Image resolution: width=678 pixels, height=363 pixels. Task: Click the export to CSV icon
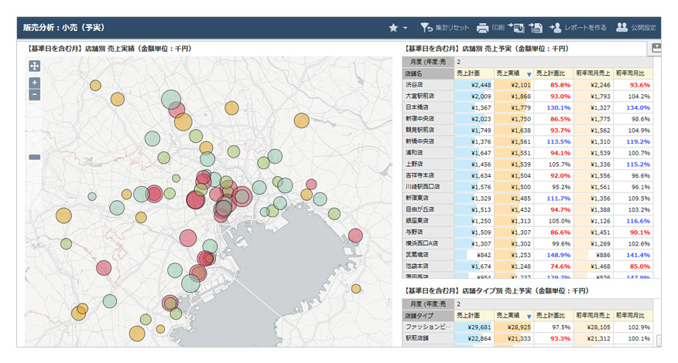click(x=536, y=28)
